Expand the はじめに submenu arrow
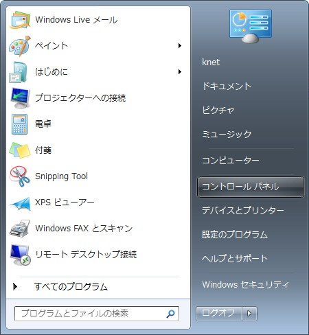The image size is (309, 335). (180, 72)
